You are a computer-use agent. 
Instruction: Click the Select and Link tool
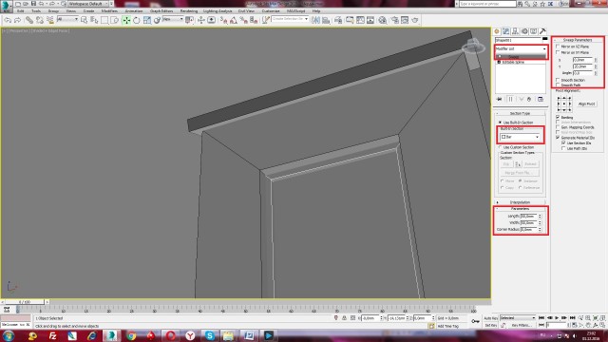(x=29, y=20)
